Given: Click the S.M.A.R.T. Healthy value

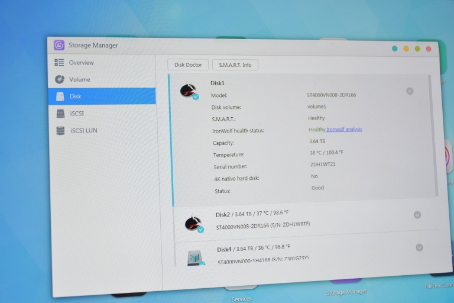Looking at the screenshot, I should click(316, 118).
